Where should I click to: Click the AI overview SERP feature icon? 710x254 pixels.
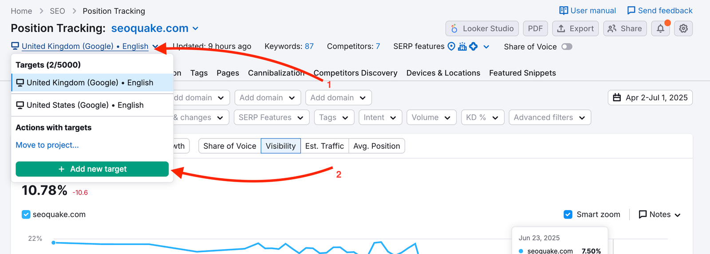[473, 46]
